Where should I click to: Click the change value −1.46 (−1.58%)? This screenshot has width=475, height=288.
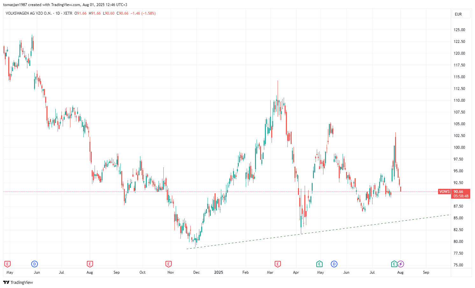[x=144, y=13]
